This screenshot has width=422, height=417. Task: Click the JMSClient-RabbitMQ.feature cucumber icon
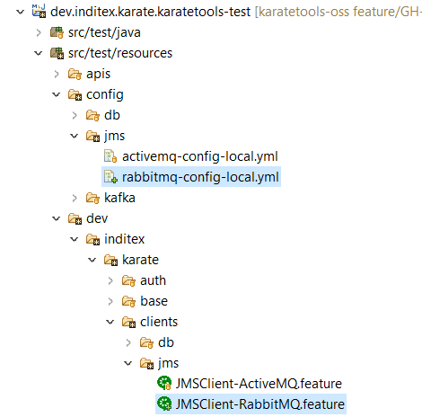pyautogui.click(x=164, y=404)
